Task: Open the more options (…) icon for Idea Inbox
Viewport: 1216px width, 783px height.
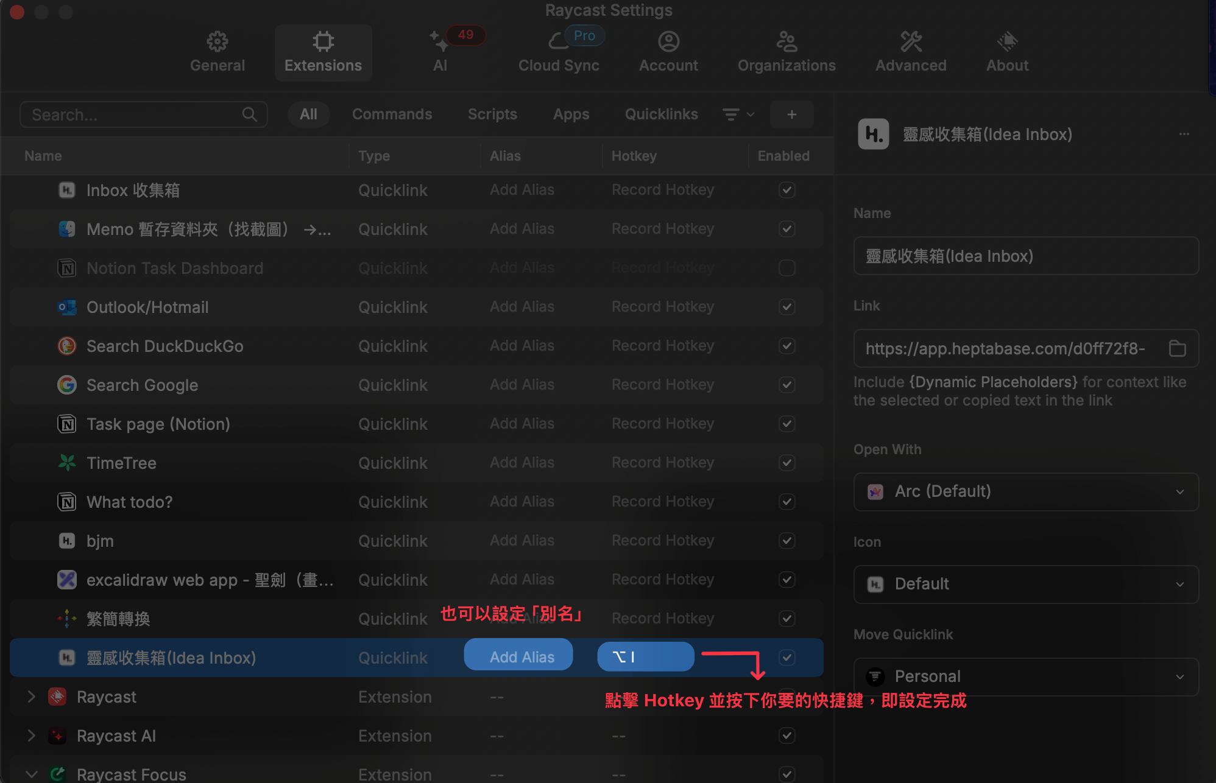Action: [1184, 134]
